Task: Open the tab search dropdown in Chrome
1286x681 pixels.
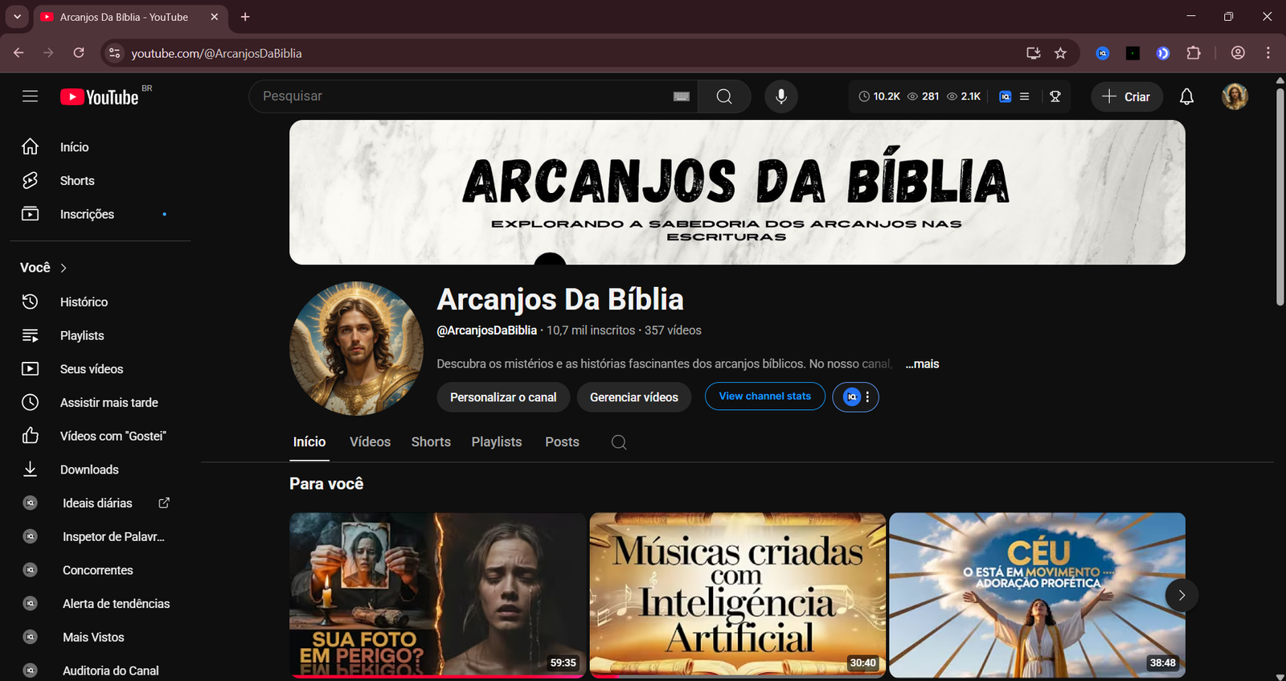Action: [x=17, y=17]
